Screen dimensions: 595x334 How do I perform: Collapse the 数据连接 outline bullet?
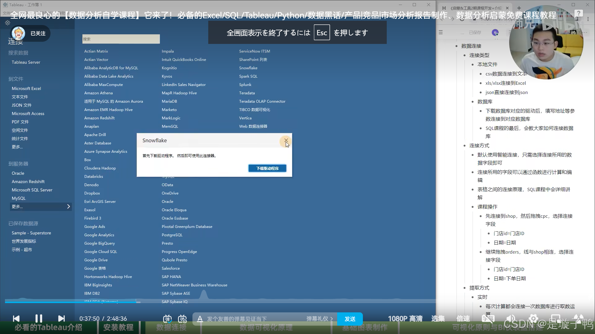tap(456, 46)
